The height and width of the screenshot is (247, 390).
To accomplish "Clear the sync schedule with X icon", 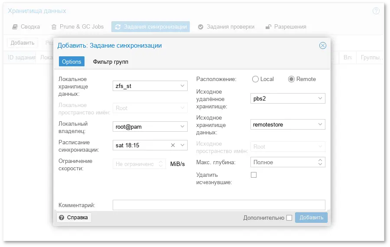I will (173, 145).
